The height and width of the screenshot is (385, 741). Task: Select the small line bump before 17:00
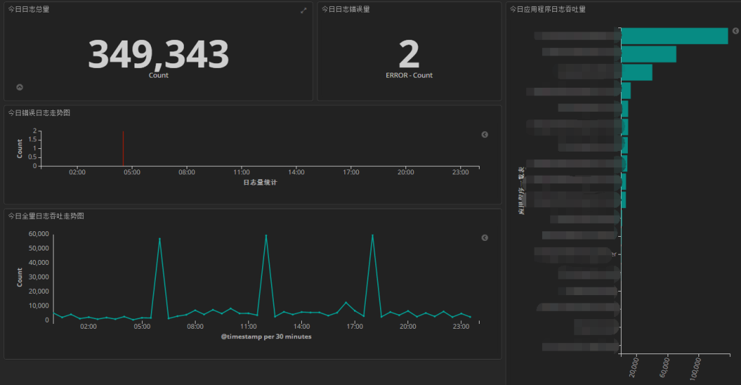346,303
